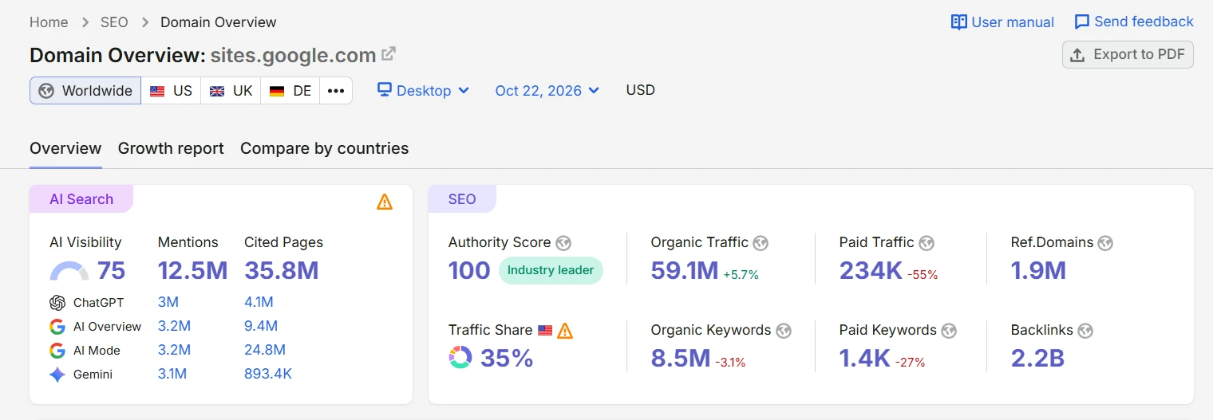The width and height of the screenshot is (1213, 420).
Task: Click the AI Visibility gauge icon
Action: [x=69, y=271]
